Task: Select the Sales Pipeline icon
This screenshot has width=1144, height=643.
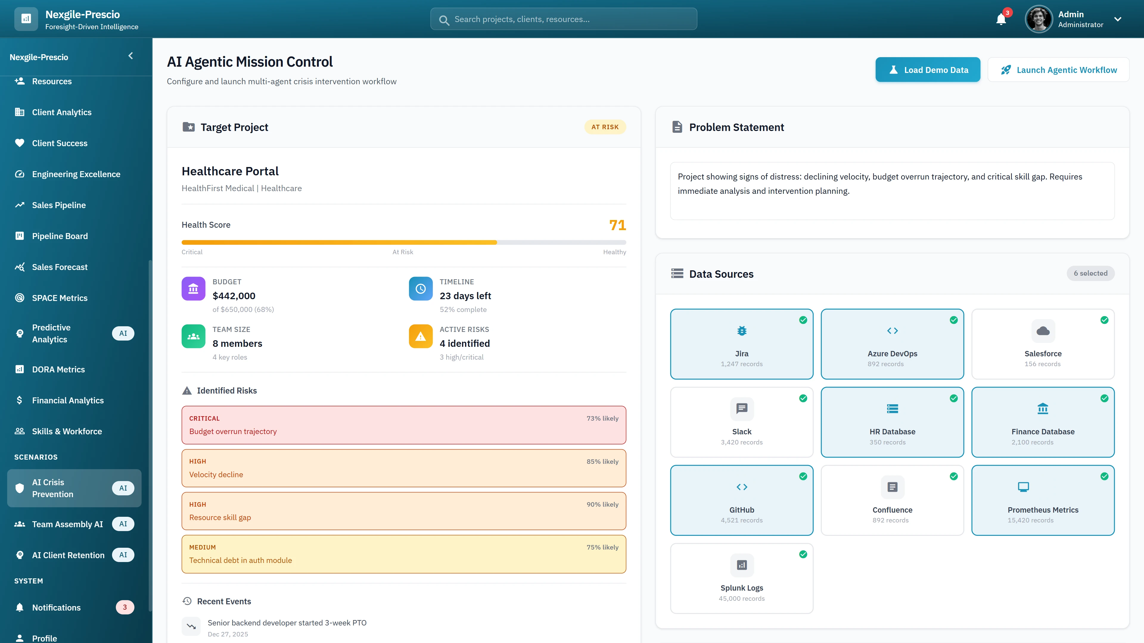Action: coord(20,205)
